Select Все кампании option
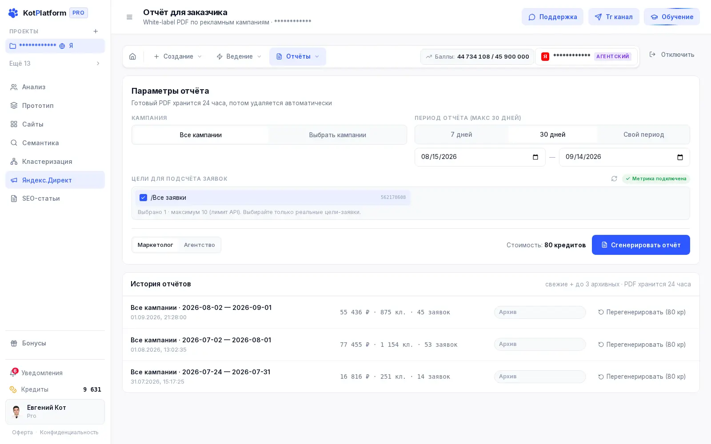 [200, 135]
